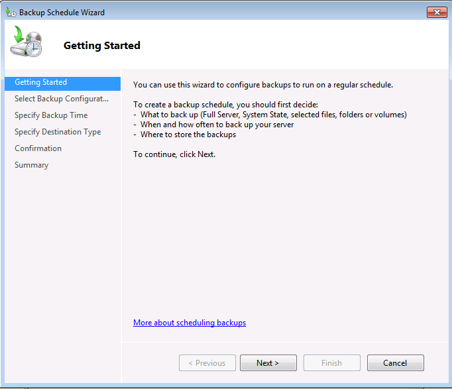Image resolution: width=452 pixels, height=389 pixels.
Task: Select the Confirmation step in sidebar
Action: click(38, 149)
